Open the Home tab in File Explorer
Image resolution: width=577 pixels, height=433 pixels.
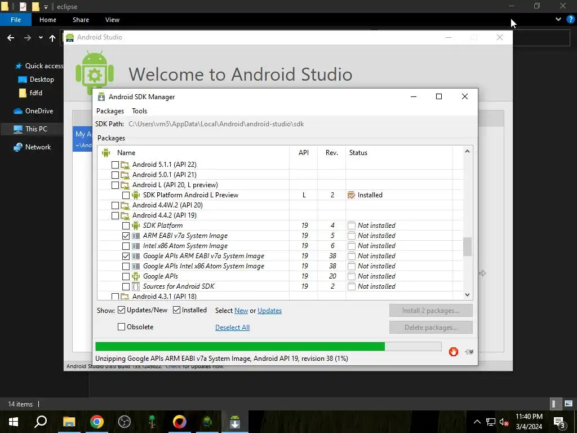point(48,20)
